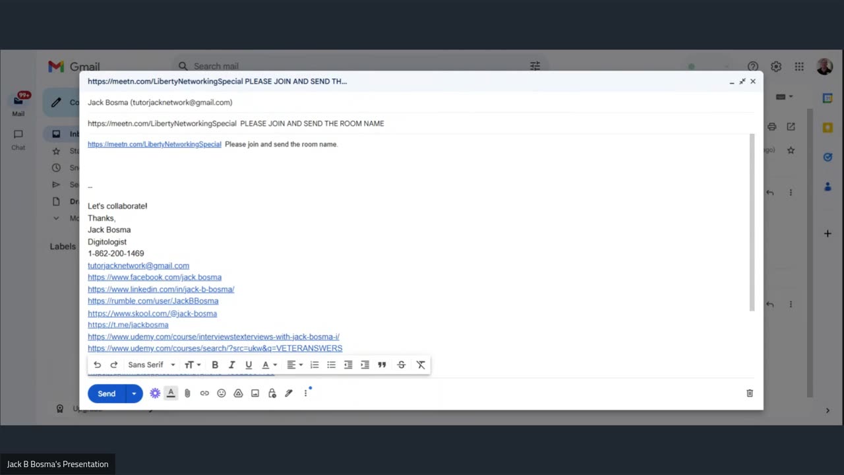Open the t.me/jackbosma Telegram link
This screenshot has width=844, height=475.
(128, 325)
